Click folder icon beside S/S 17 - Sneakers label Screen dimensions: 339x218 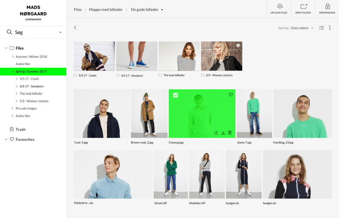click(118, 75)
